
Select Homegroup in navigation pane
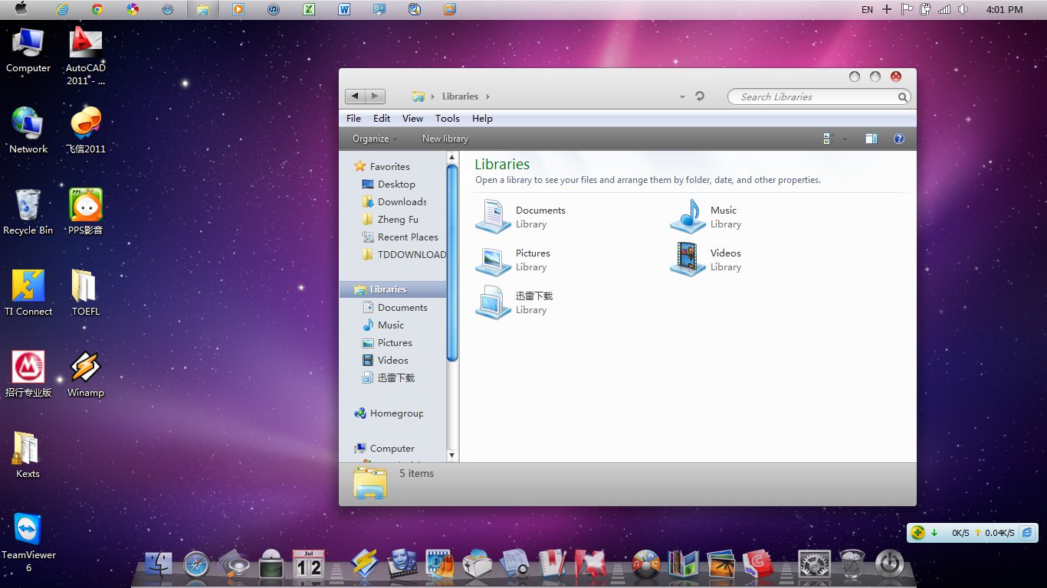(x=389, y=413)
